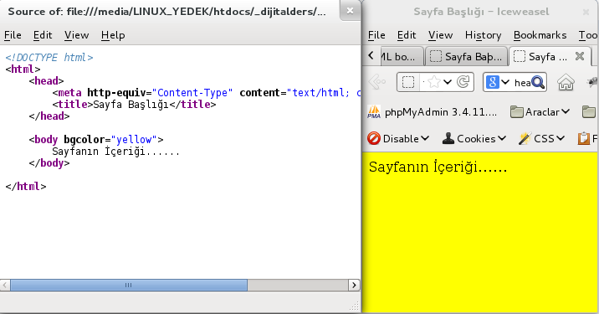This screenshot has width=599, height=314.
Task: Open File menu in Iceweasel window
Action: tap(376, 35)
